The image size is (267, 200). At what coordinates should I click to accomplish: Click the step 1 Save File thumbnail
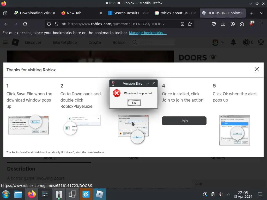(x=28, y=125)
